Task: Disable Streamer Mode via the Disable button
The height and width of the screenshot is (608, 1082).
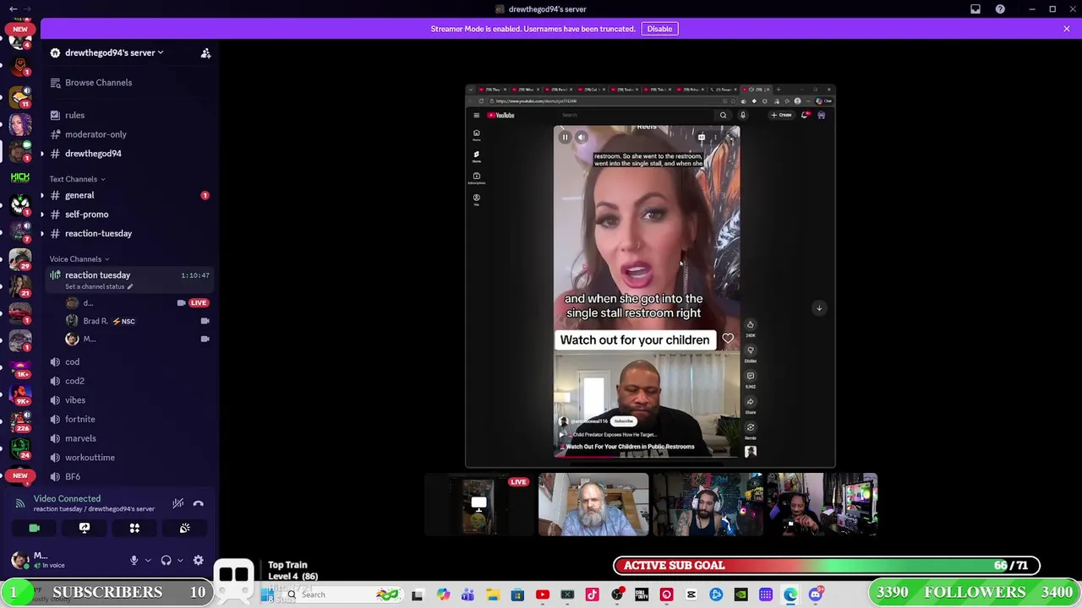Action: (x=659, y=29)
